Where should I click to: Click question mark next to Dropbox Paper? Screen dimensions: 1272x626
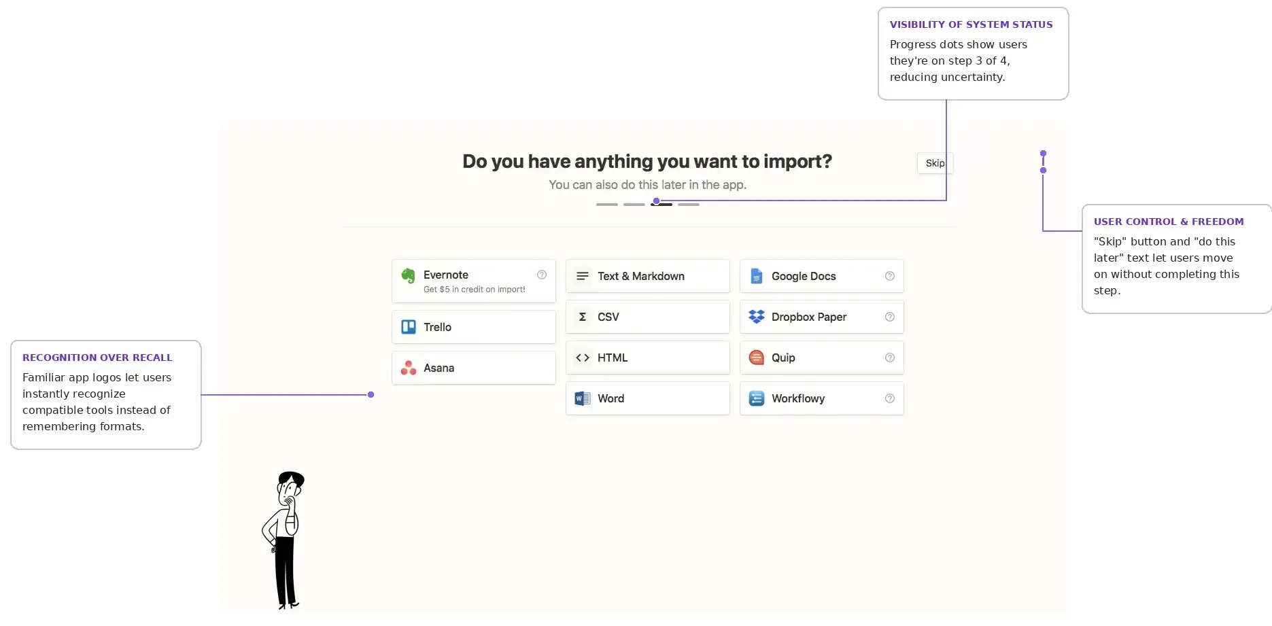pyautogui.click(x=889, y=317)
